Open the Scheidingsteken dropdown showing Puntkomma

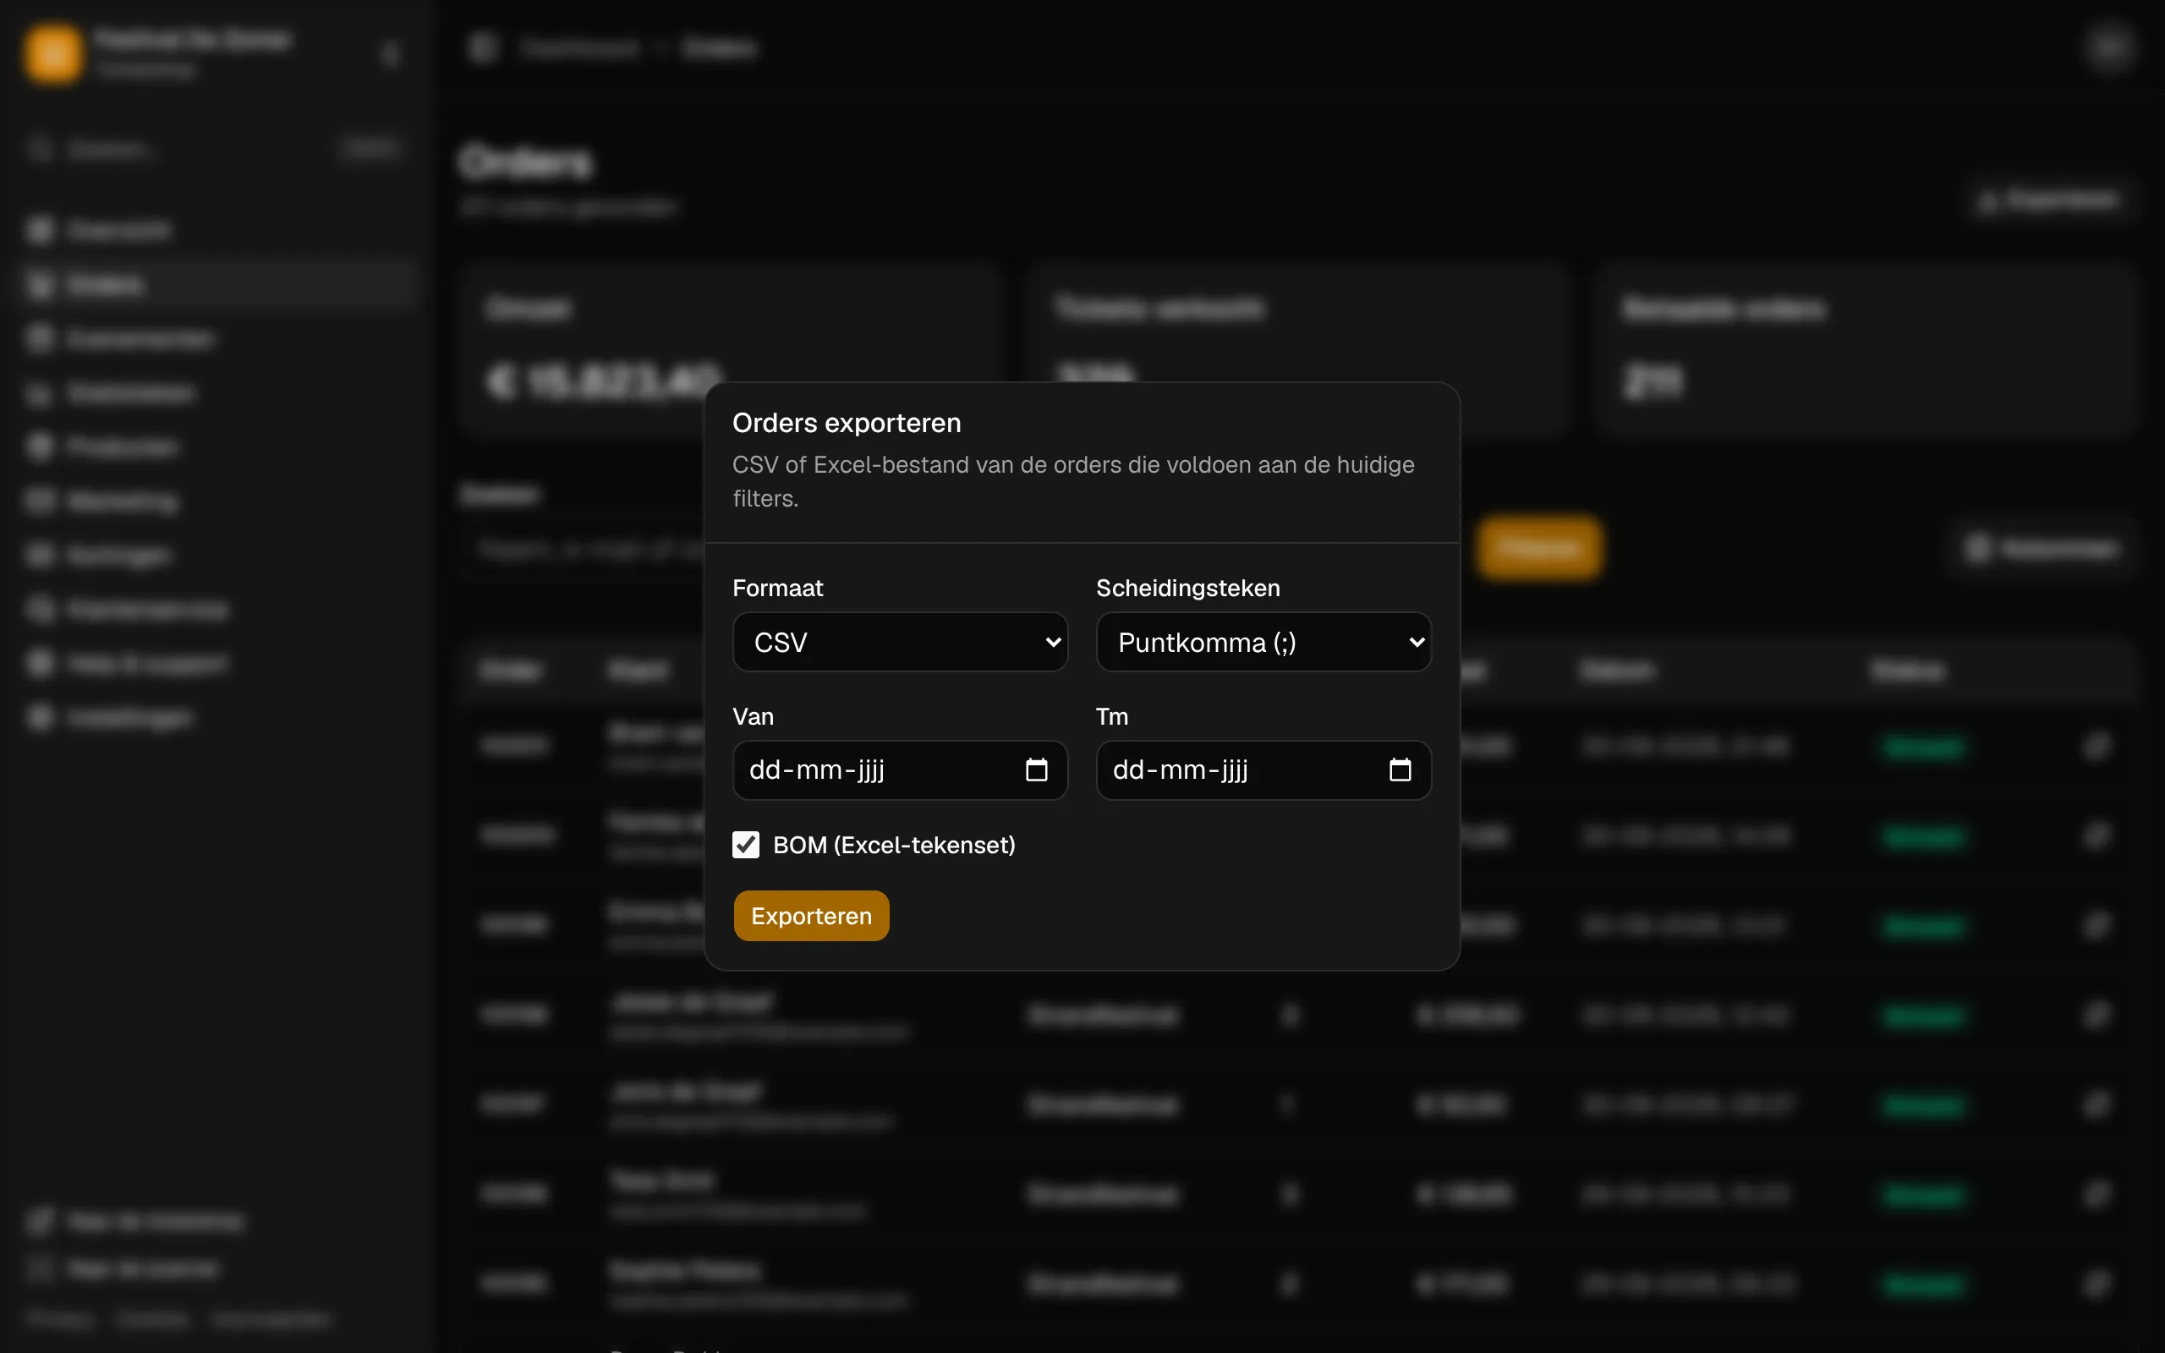1263,642
